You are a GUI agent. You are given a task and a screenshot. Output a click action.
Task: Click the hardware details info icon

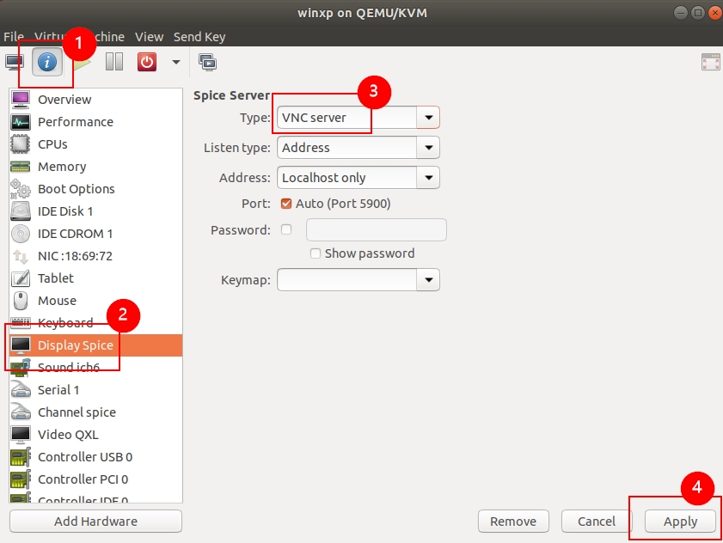47,62
